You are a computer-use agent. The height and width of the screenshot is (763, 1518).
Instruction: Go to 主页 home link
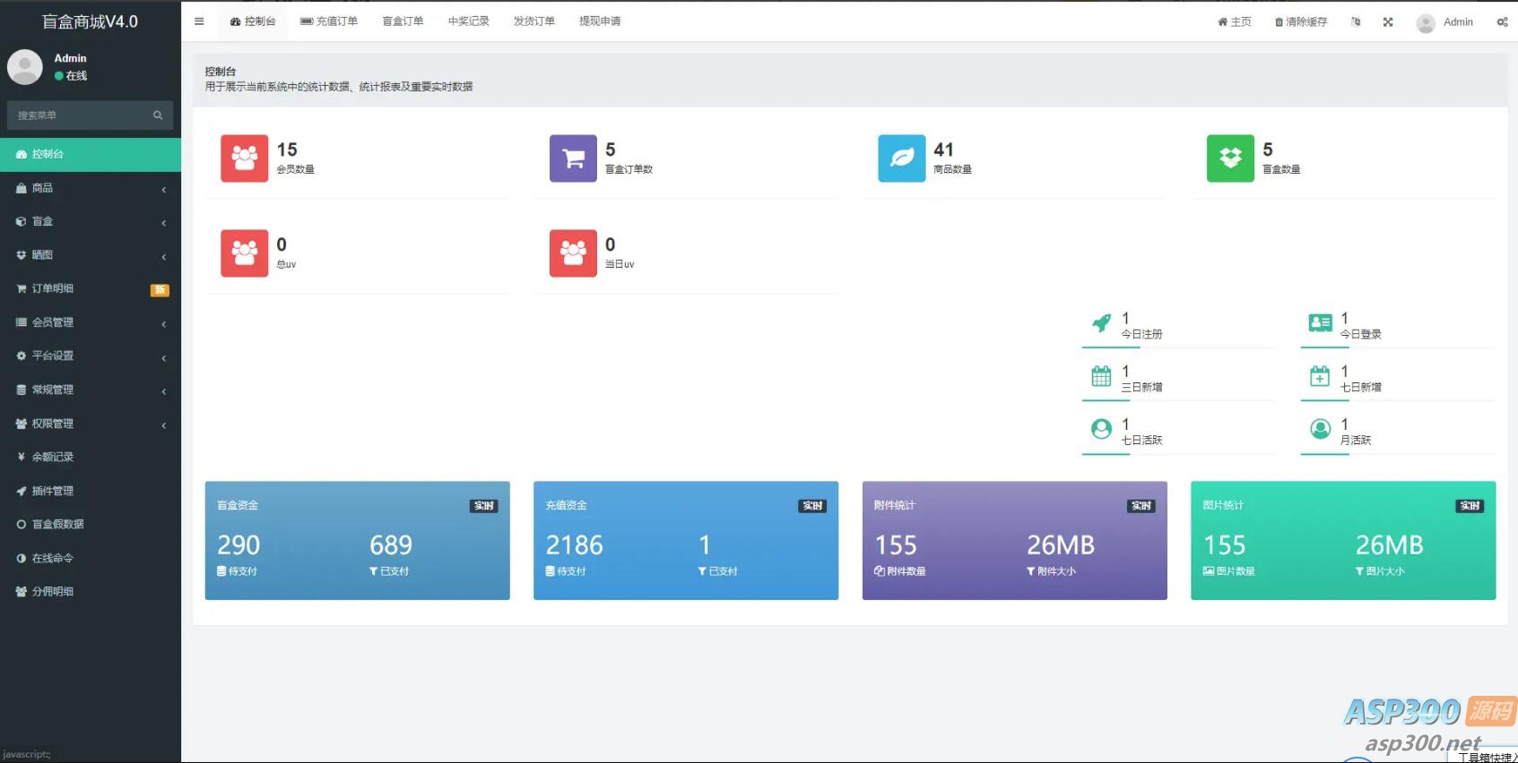[1235, 22]
